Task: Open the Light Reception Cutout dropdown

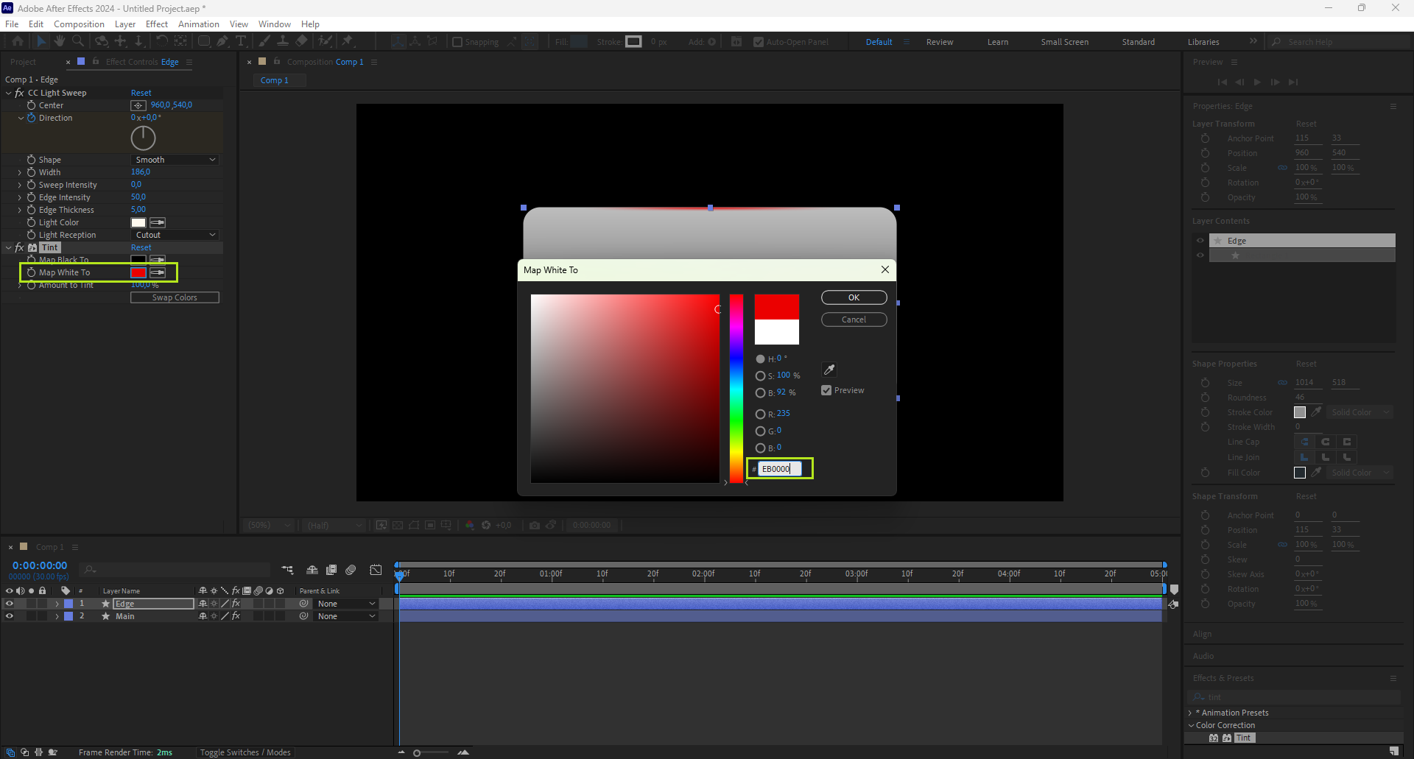Action: point(175,235)
